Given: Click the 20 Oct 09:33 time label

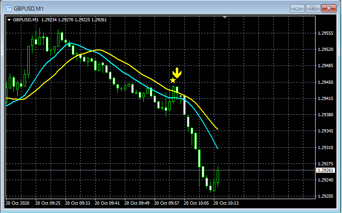Looking at the screenshot, I should pos(77,203).
